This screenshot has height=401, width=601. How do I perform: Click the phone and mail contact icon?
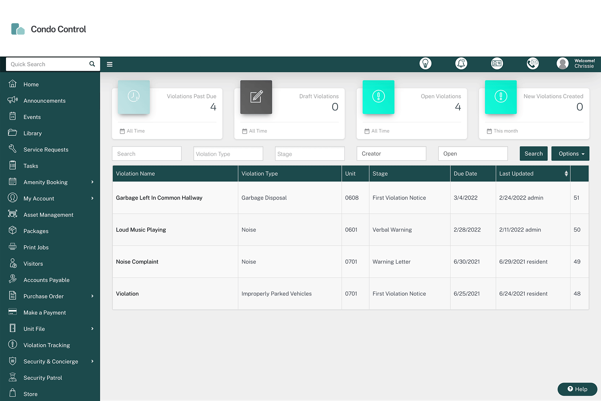[x=533, y=63]
